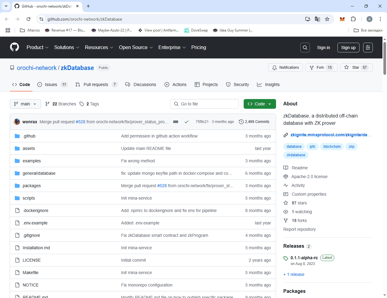Open the Installation.md file

(x=36, y=248)
